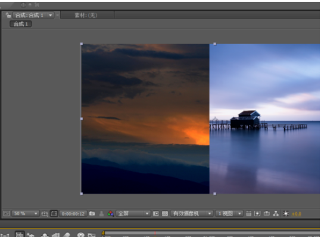
Task: Take a snapshot with camera icon
Action: pos(92,213)
